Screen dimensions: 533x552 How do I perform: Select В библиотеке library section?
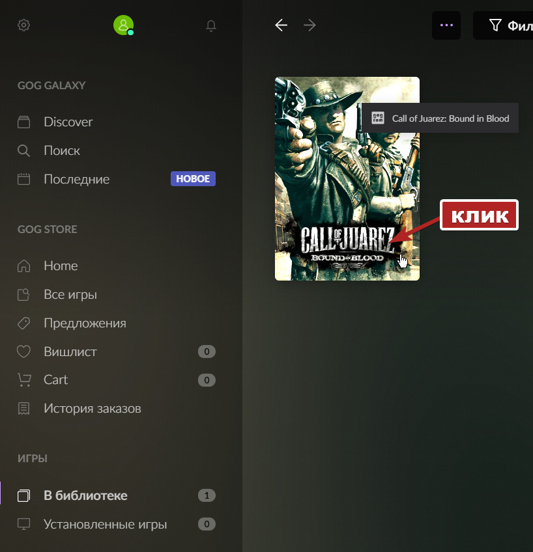[x=85, y=495]
